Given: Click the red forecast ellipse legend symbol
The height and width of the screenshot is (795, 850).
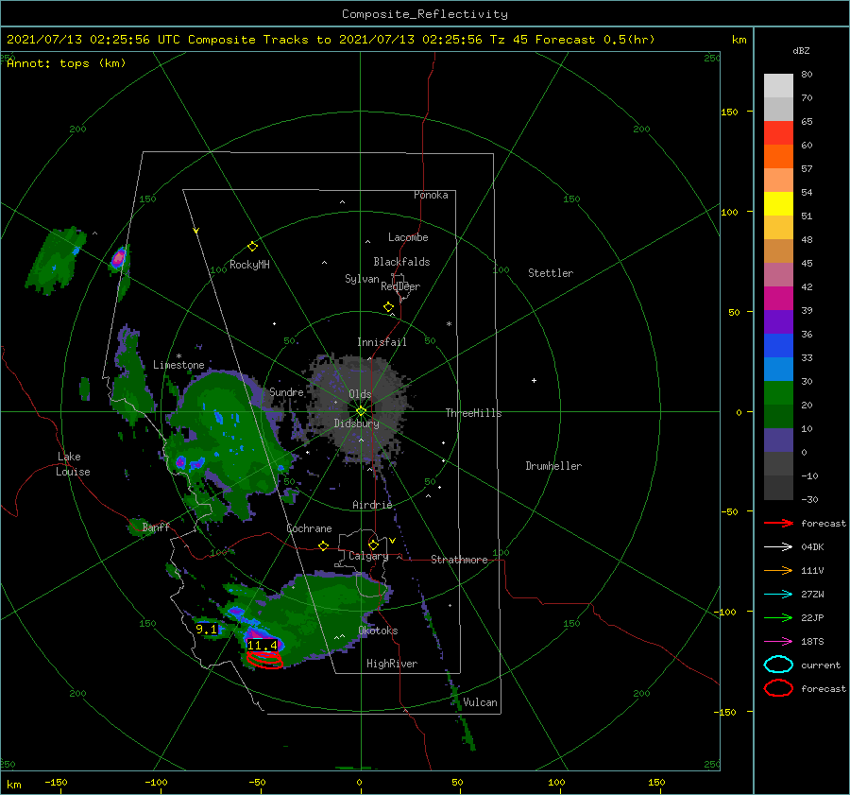Looking at the screenshot, I should pos(778,688).
